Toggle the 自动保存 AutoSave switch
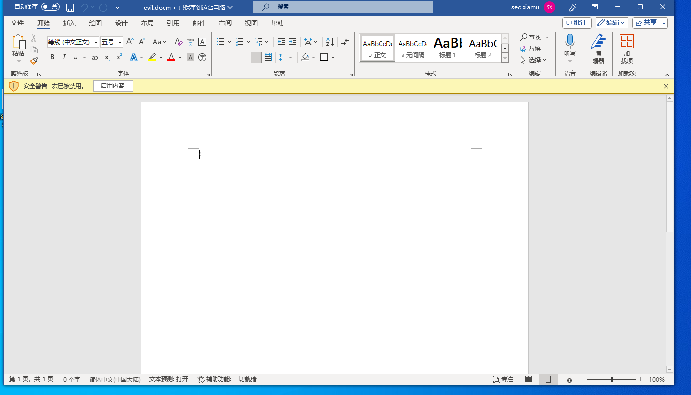 point(50,7)
